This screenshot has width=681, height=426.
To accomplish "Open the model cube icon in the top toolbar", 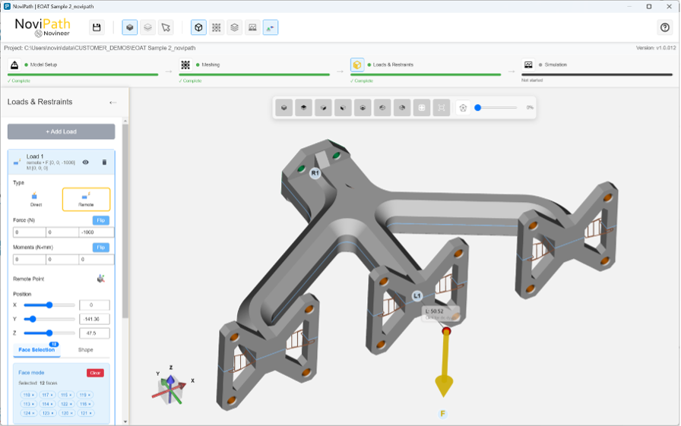I will point(198,27).
